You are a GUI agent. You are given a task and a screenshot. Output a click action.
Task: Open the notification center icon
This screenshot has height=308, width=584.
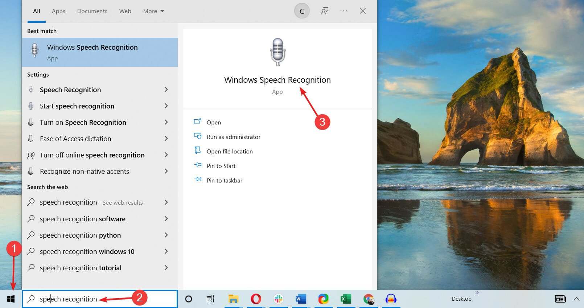(x=560, y=299)
